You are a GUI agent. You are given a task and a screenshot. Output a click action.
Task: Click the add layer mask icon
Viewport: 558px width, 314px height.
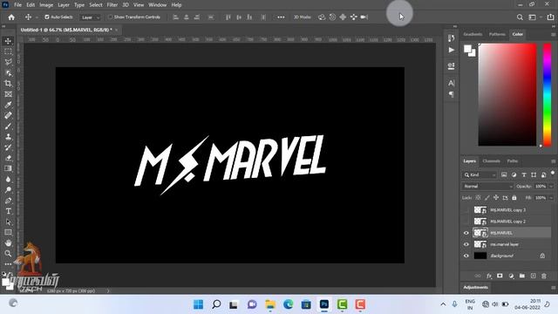[500, 276]
